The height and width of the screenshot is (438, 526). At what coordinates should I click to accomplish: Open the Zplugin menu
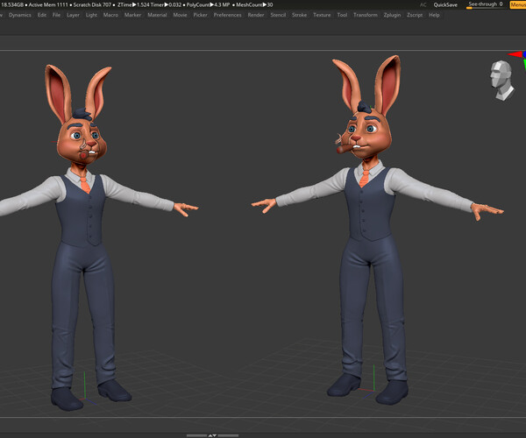(x=392, y=15)
